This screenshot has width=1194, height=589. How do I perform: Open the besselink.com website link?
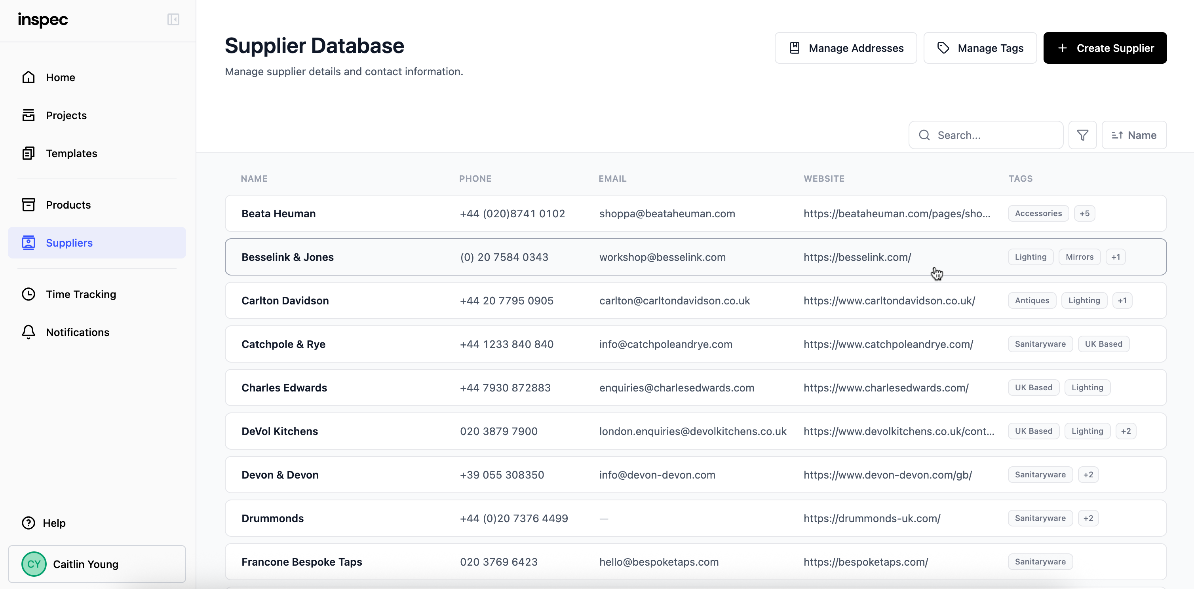pyautogui.click(x=857, y=257)
